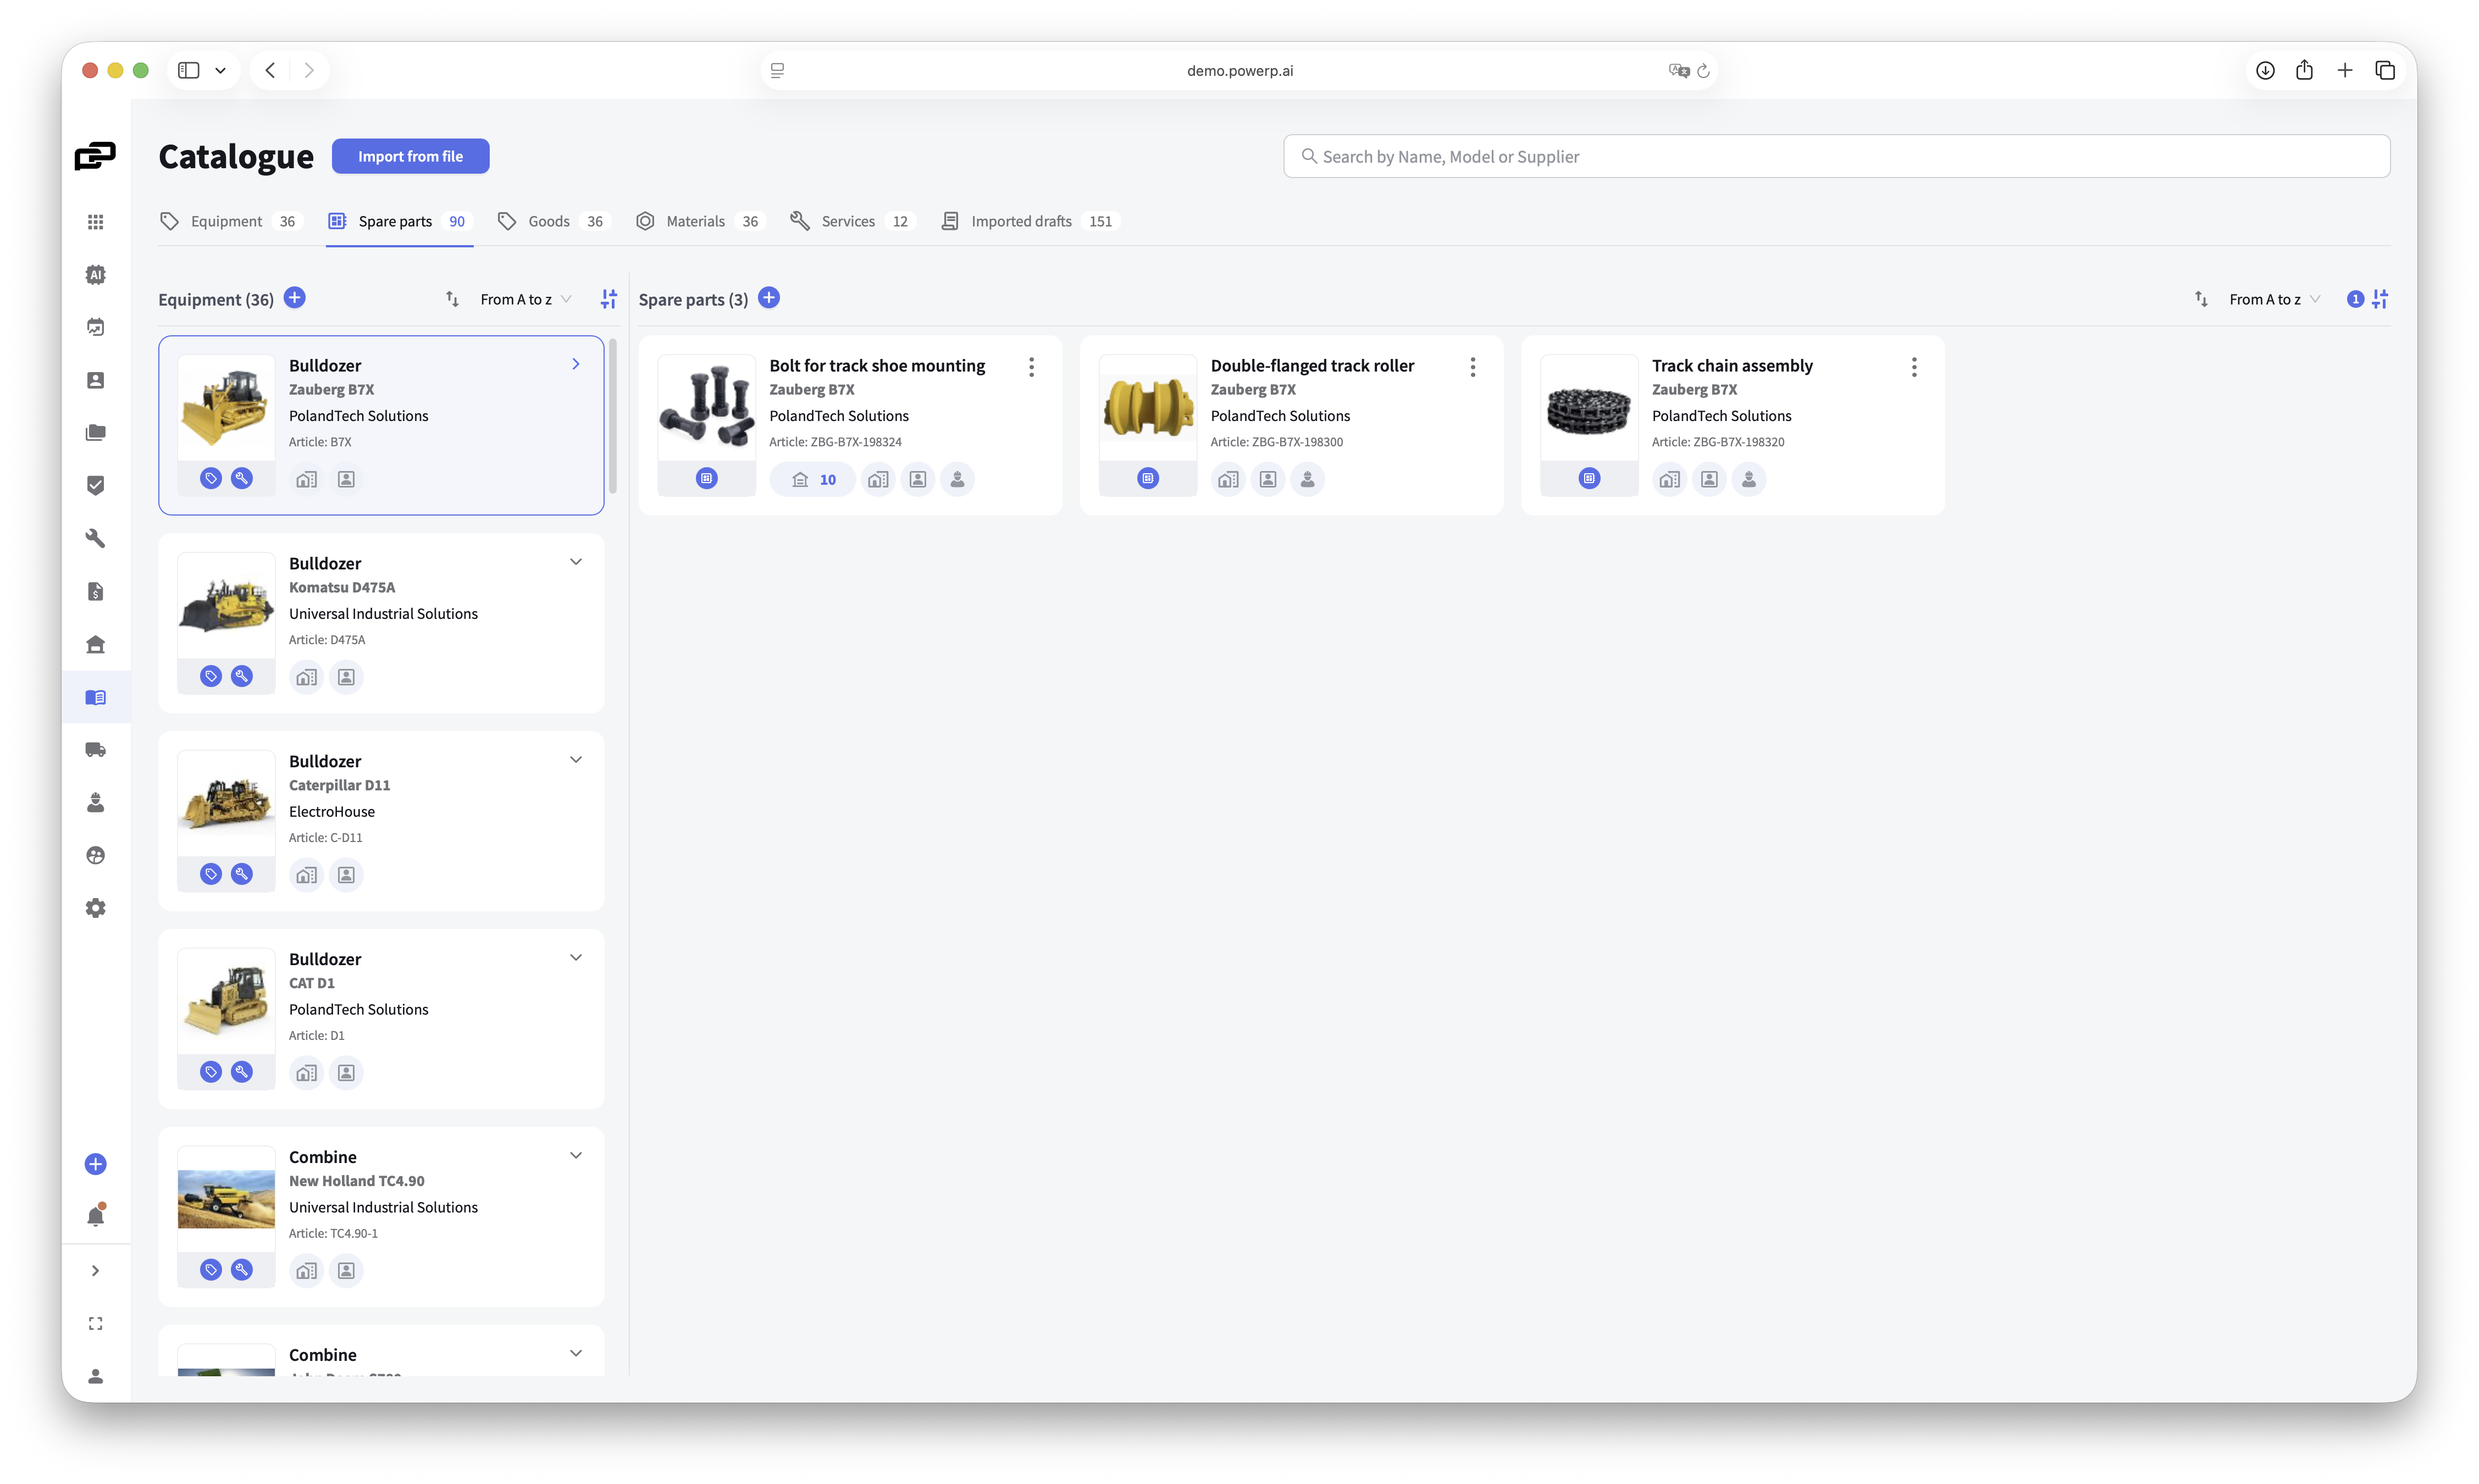2479x1484 pixels.
Task: Click the Track chain assembly thumbnail
Action: [x=1589, y=408]
